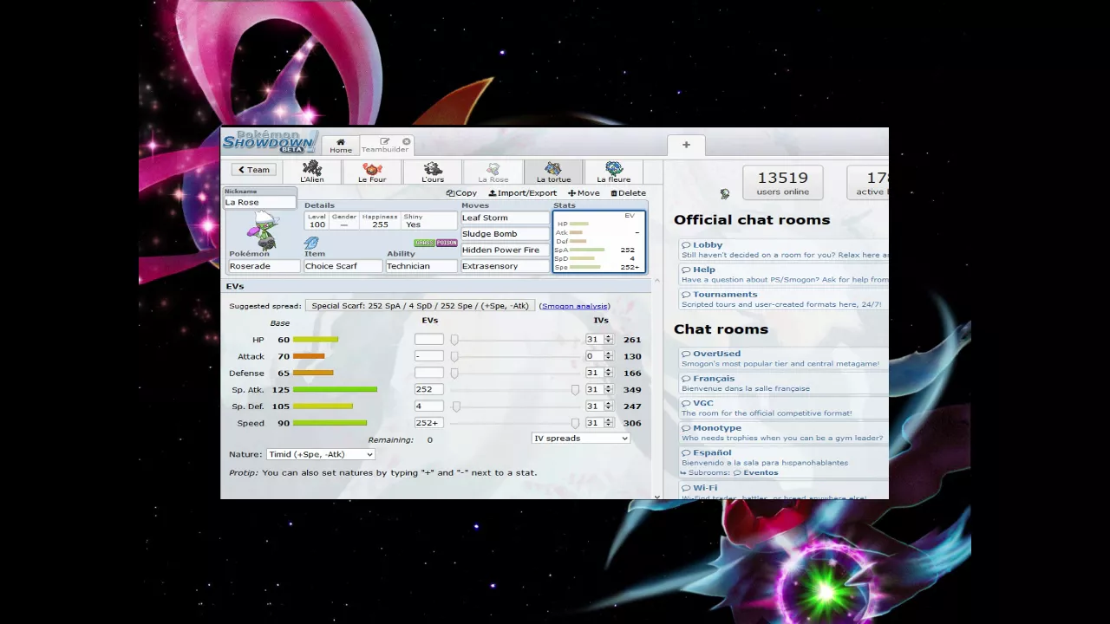The image size is (1110, 624).
Task: Edit the Ability field Technician
Action: click(x=421, y=266)
